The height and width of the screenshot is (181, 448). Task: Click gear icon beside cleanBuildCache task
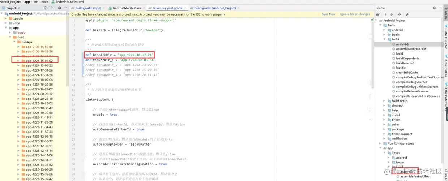tap(394, 72)
